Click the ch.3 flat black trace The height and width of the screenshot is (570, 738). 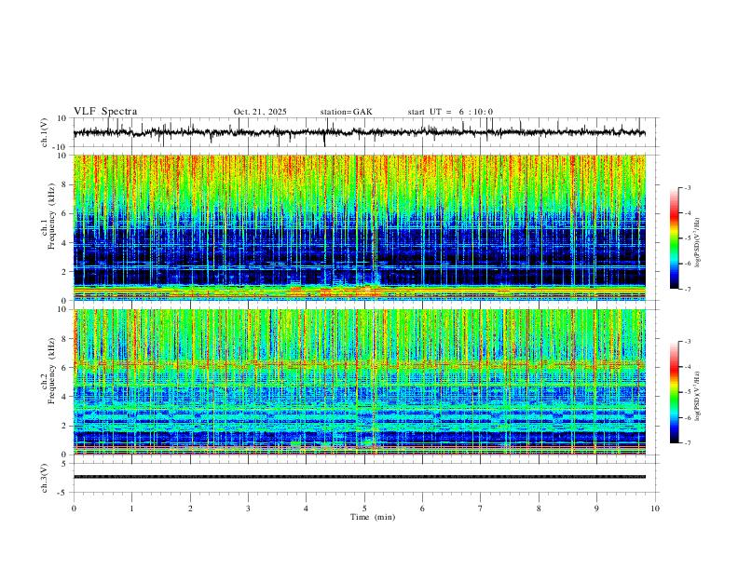point(359,477)
